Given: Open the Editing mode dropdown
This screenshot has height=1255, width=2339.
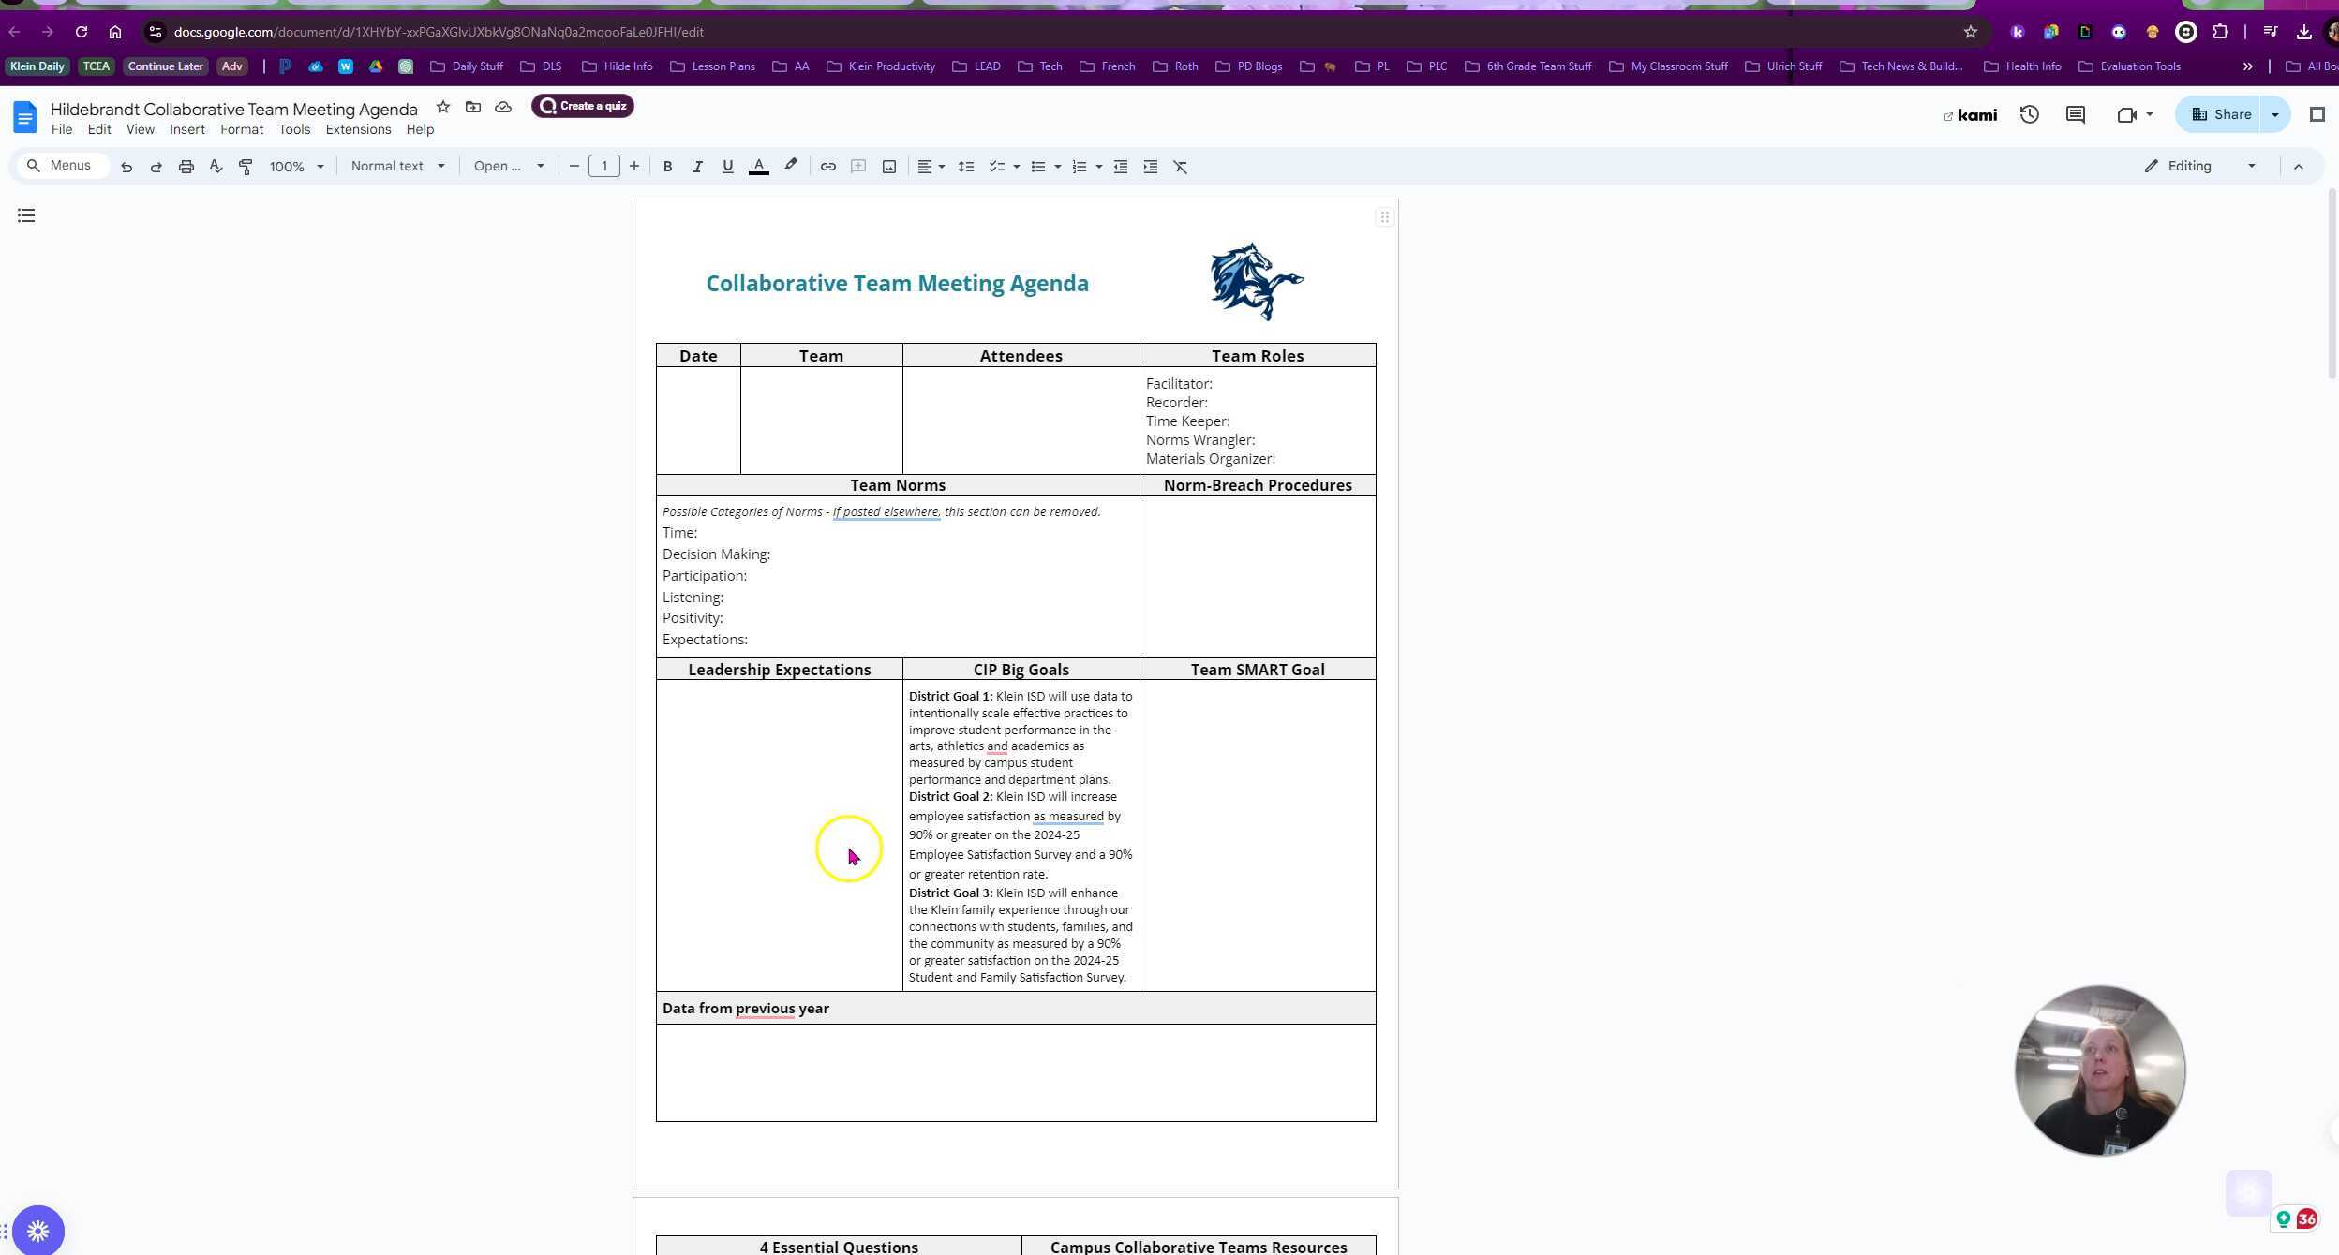Looking at the screenshot, I should 2200,167.
